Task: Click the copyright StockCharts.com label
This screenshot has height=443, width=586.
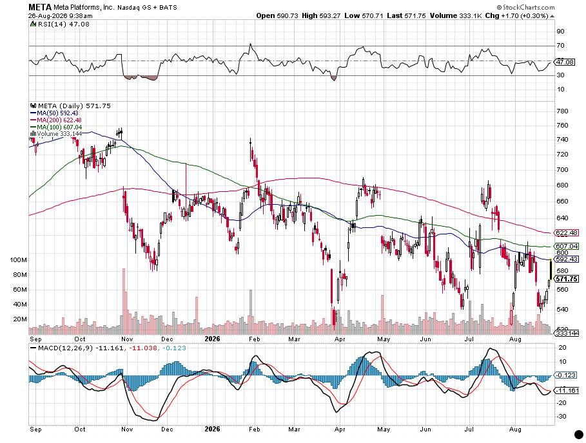Action: 525,7
